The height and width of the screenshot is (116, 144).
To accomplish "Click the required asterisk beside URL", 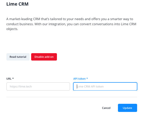I will 13,78.
